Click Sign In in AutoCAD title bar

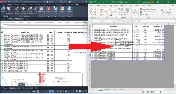(50, 2)
